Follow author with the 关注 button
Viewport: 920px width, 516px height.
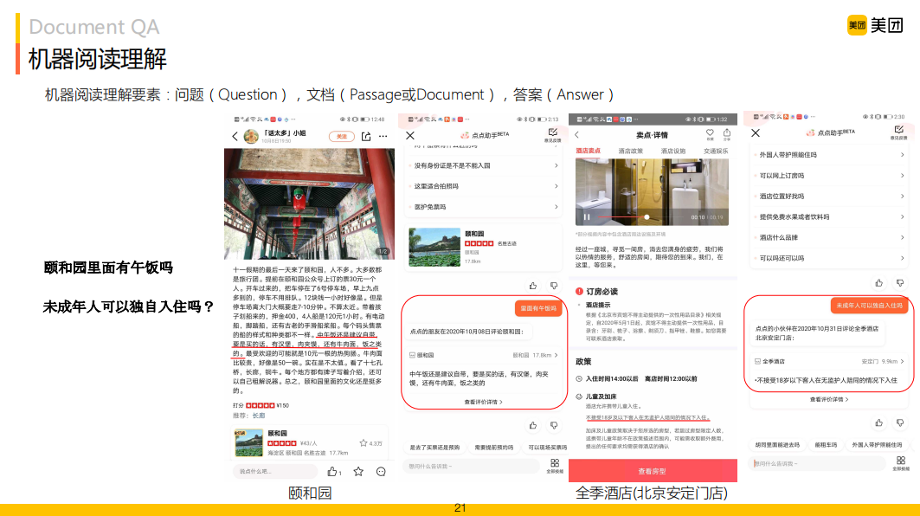[342, 136]
